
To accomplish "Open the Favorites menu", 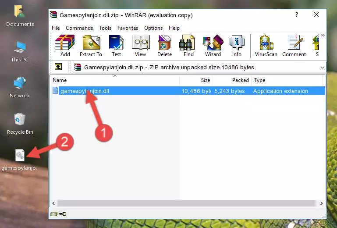I will click(x=128, y=28).
